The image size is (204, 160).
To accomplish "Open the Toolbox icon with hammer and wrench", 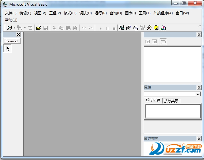I will click(149, 28).
